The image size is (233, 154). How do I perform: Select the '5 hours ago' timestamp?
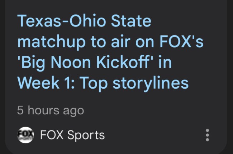point(50,110)
